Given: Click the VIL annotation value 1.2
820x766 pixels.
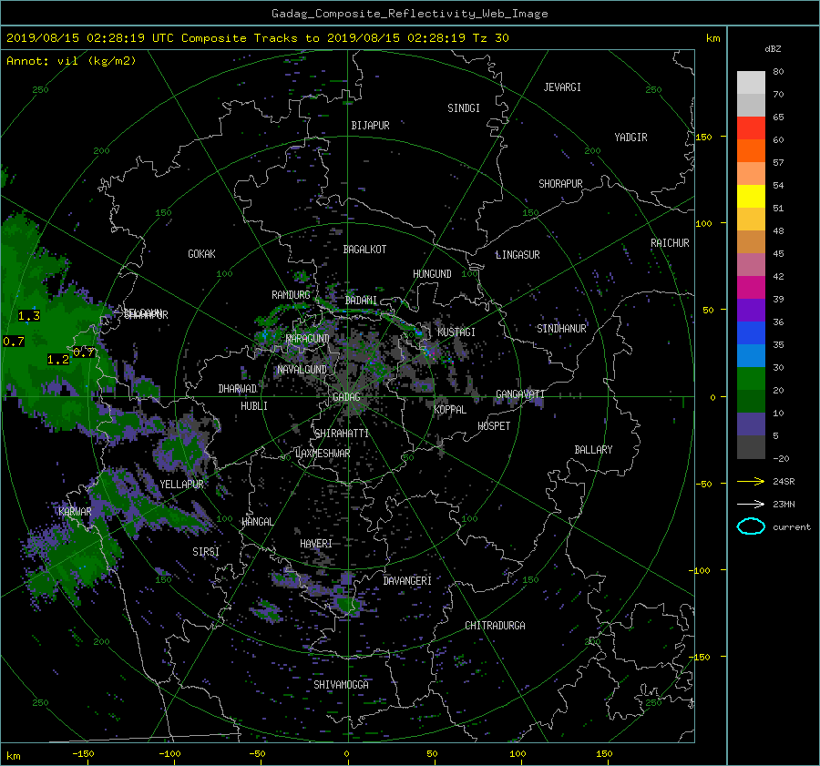Looking at the screenshot, I should [x=58, y=359].
